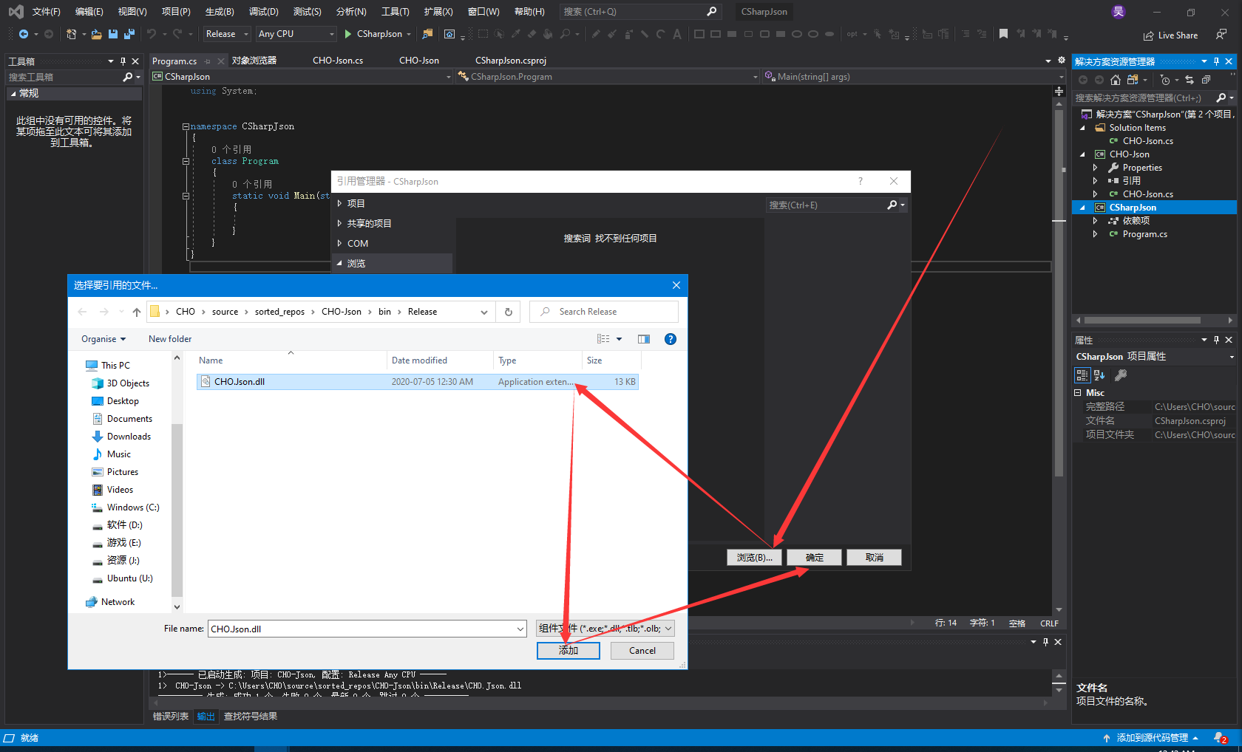Click the Find in Files toolbar icon
Image resolution: width=1242 pixels, height=752 pixels.
427,34
